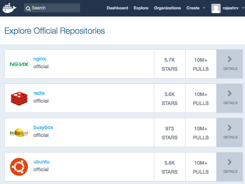Click the 5.8K stars count for ubuntu
This screenshot has width=245, height=184.
[170, 163]
